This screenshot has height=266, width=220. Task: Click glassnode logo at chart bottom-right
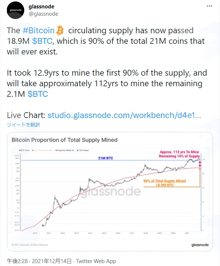click(200, 245)
